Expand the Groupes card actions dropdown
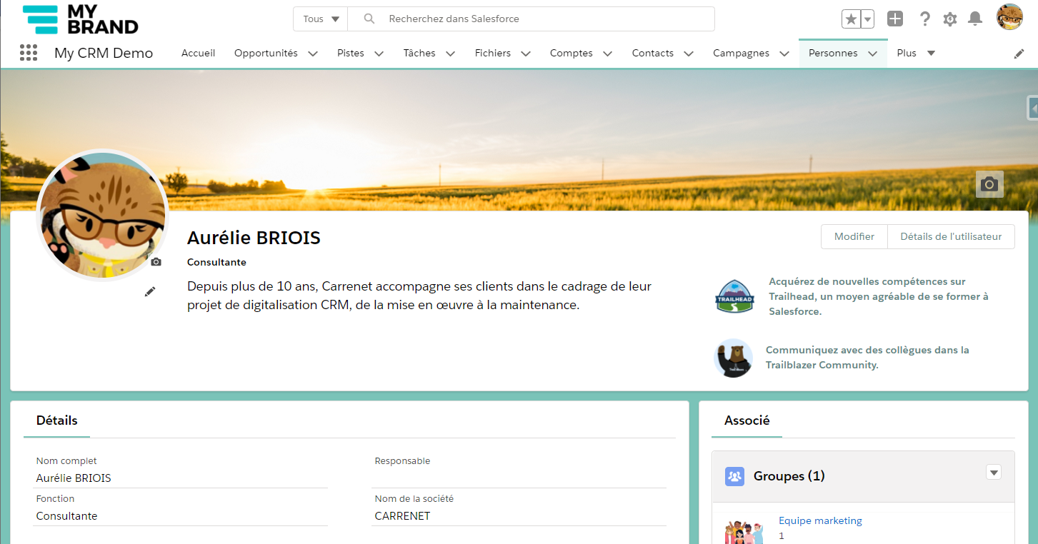Screen dimensions: 1038x544 click(994, 472)
